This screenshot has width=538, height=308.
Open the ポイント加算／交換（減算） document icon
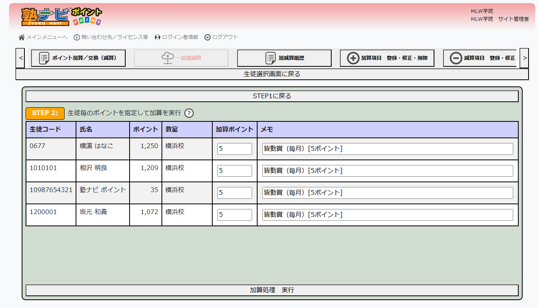click(x=43, y=58)
